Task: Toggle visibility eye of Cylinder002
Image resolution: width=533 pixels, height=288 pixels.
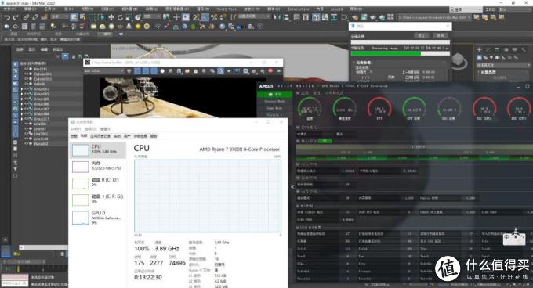Action: tap(26, 79)
